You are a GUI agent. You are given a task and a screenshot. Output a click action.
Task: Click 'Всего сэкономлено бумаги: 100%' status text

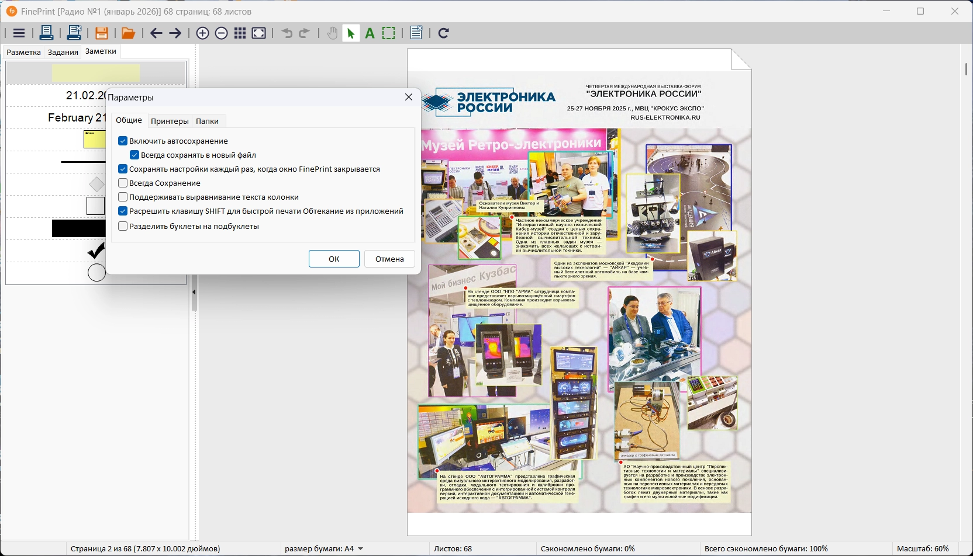point(766,548)
